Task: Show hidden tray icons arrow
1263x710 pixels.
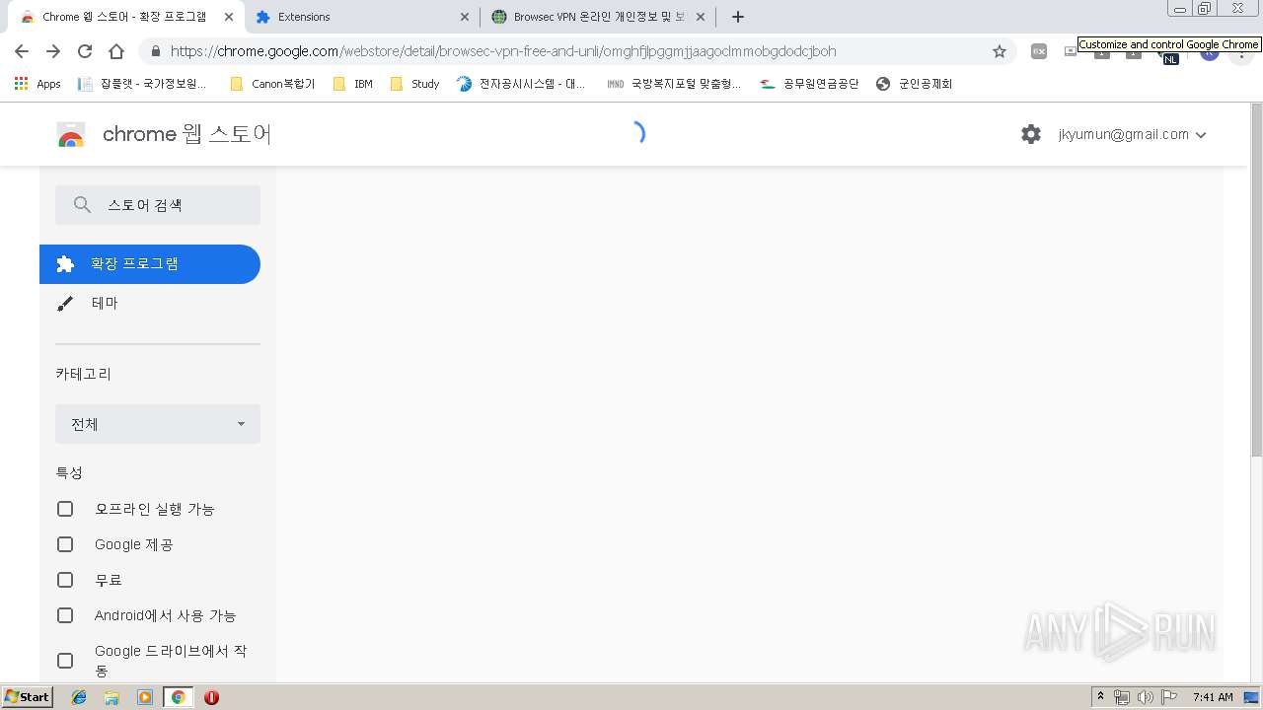Action: pyautogui.click(x=1100, y=697)
